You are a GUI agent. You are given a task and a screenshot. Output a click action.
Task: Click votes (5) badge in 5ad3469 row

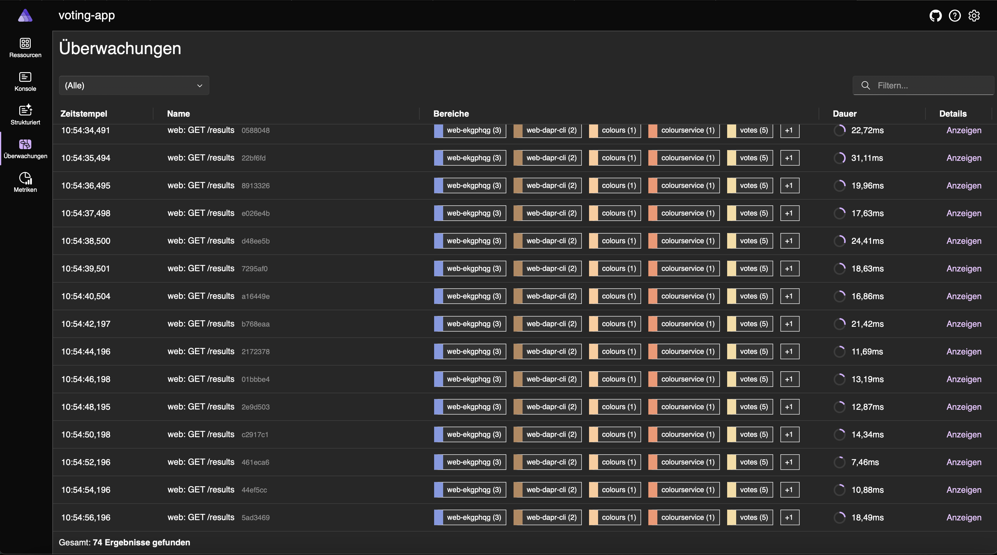[750, 517]
